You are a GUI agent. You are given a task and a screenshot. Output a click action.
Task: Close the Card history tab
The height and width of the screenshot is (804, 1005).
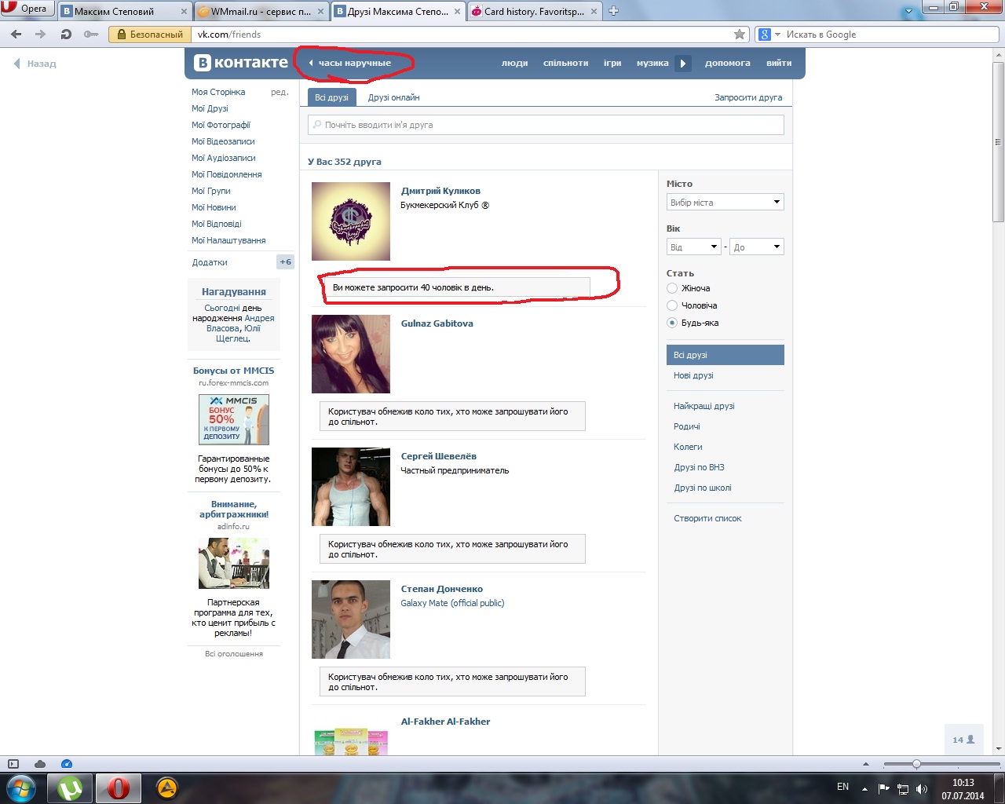coord(594,12)
